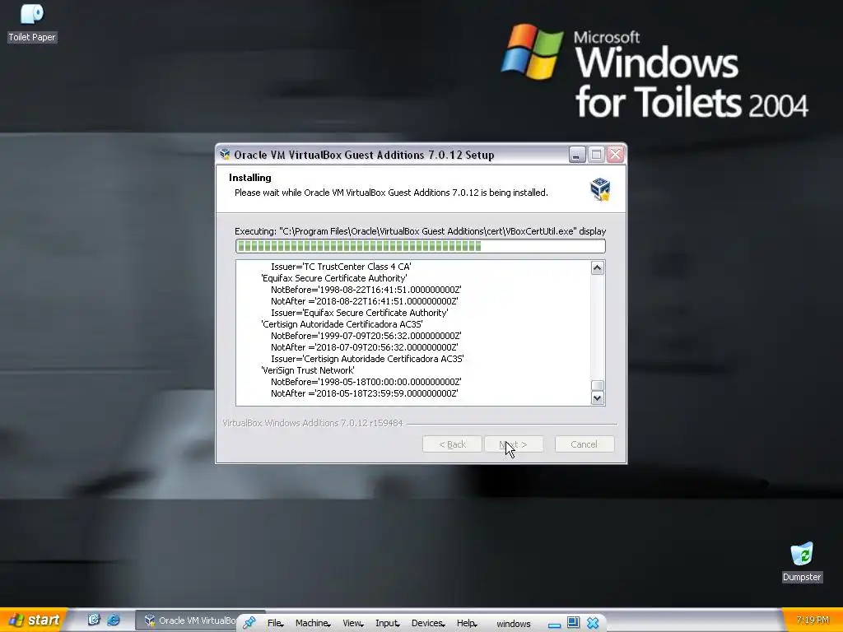Screen dimensions: 843x632
Task: Click NotAfter ='2018-07-09T20:56:32' log line
Action: pyautogui.click(x=365, y=348)
